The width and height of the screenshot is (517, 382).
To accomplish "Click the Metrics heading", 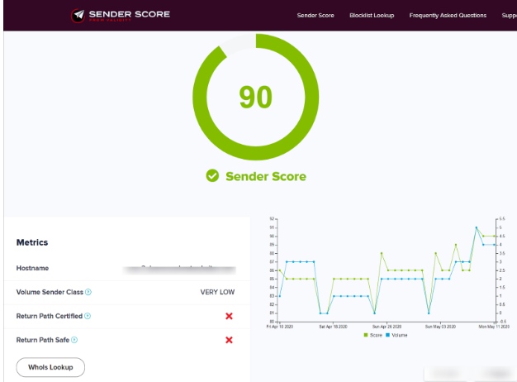I will coord(32,242).
